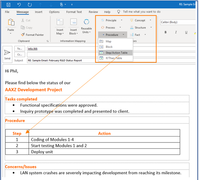This screenshot has width=200, height=180.
Task: Click the previous item up arrow
Action: [40, 5]
